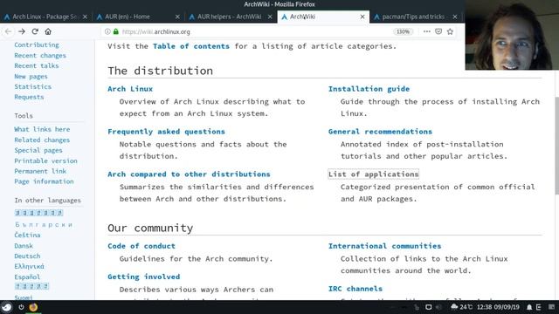Click the green secure connection padlock

pyautogui.click(x=116, y=31)
